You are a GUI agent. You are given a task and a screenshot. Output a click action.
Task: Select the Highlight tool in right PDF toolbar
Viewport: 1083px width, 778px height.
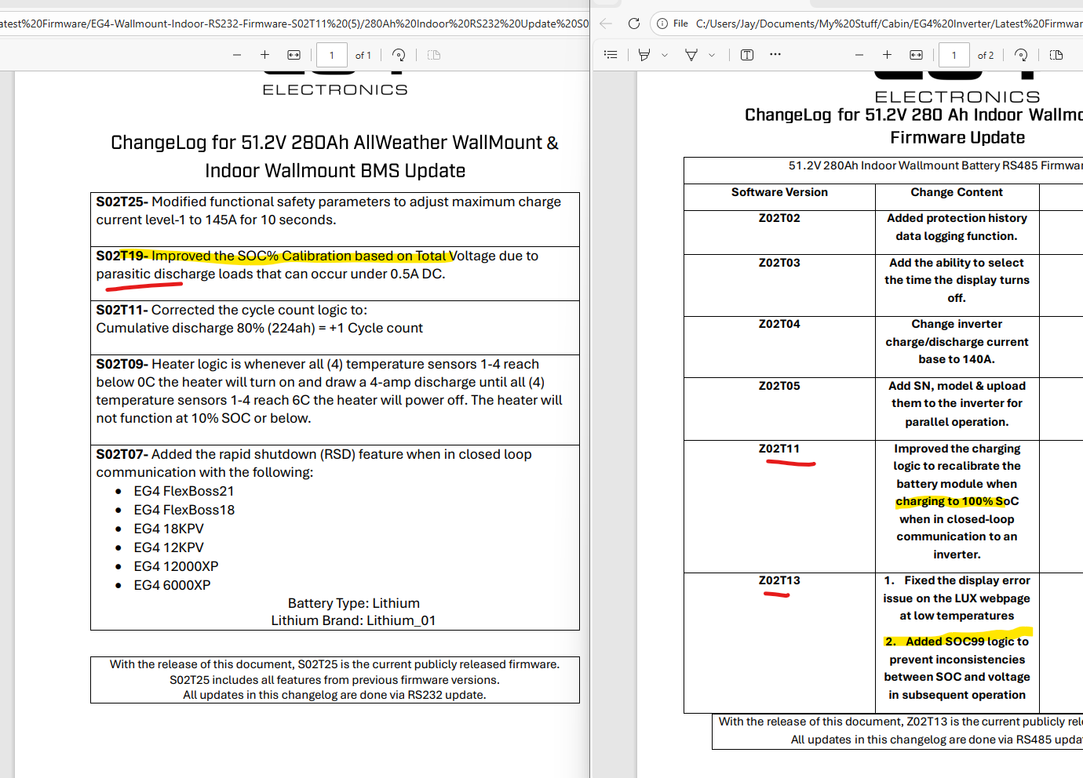pyautogui.click(x=644, y=55)
